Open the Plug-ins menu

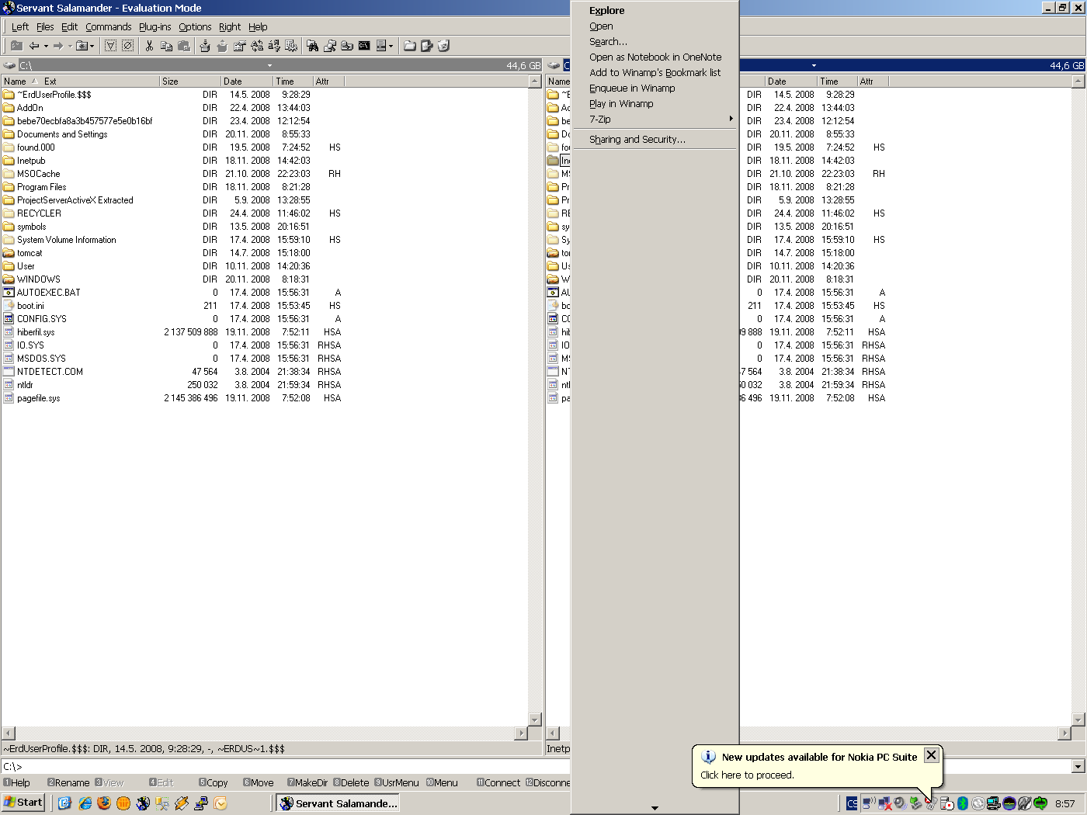(155, 26)
